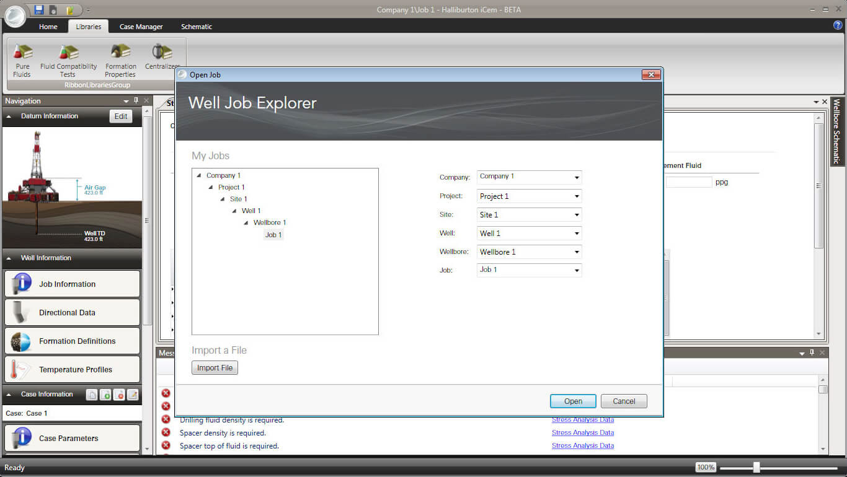This screenshot has width=847, height=477.
Task: Click the 100% zoom level indicator
Action: pos(706,468)
